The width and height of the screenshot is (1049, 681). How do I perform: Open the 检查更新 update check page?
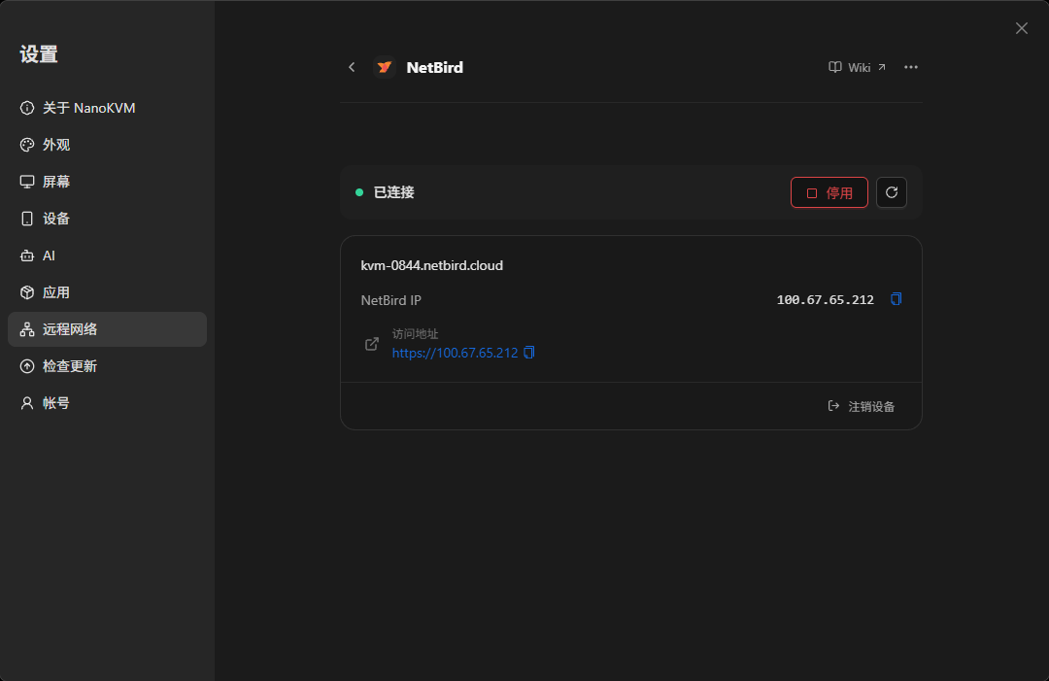(107, 366)
